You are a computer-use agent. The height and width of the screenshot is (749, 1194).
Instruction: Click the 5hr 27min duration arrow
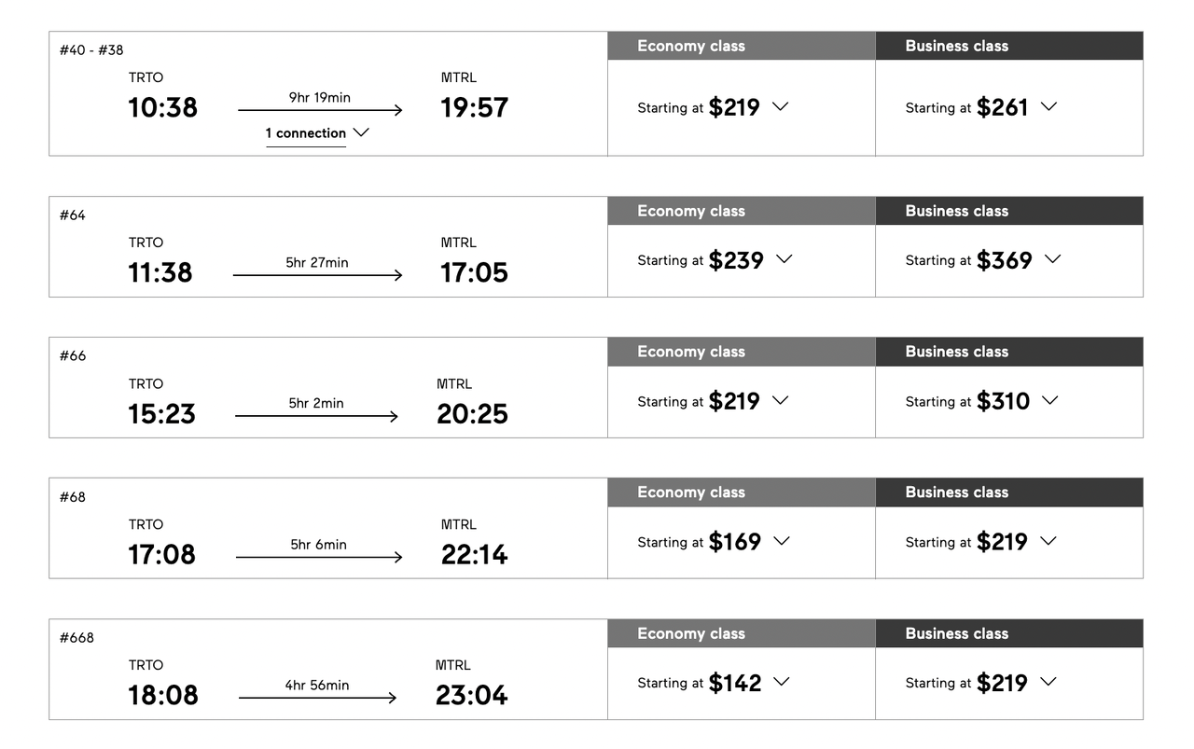318,275
